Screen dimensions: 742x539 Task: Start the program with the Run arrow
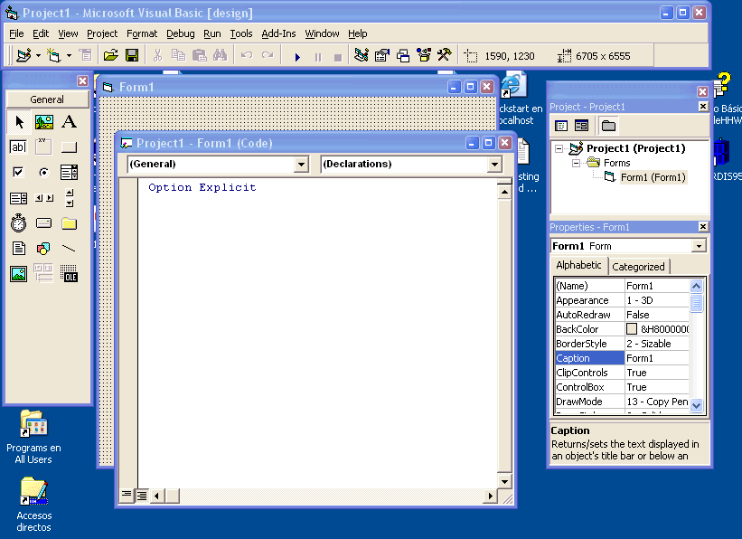[x=297, y=54]
